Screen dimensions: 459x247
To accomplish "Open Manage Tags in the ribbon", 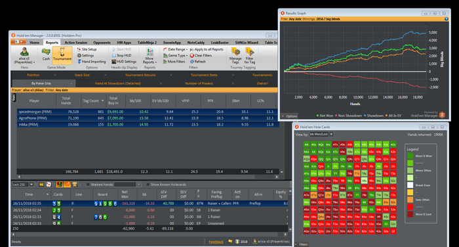I will [x=235, y=55].
